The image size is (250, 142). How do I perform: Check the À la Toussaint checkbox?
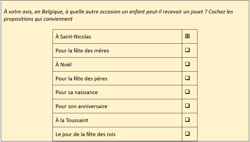187,120
